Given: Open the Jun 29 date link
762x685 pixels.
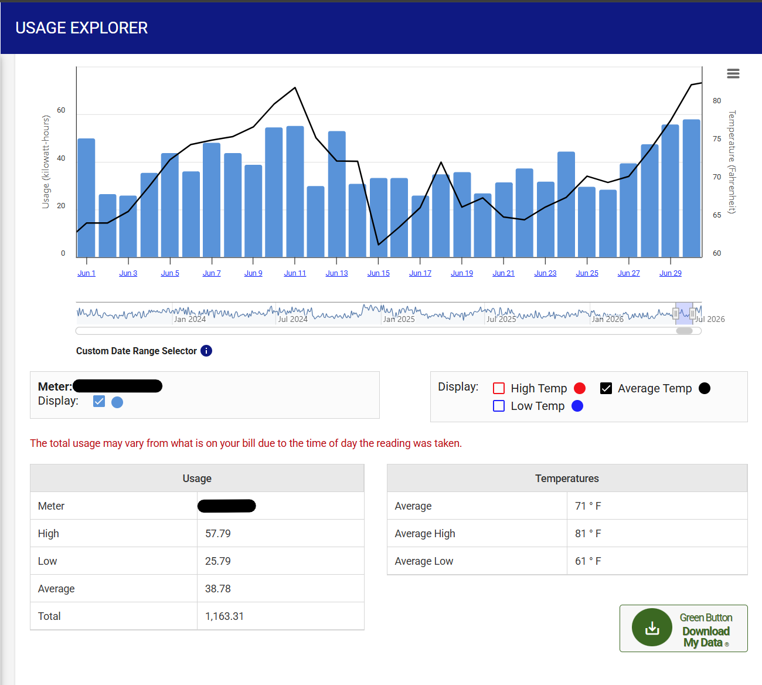Looking at the screenshot, I should pos(671,273).
